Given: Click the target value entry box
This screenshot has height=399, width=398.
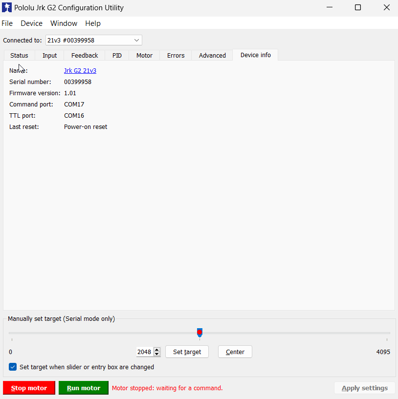Looking at the screenshot, I should coord(144,352).
